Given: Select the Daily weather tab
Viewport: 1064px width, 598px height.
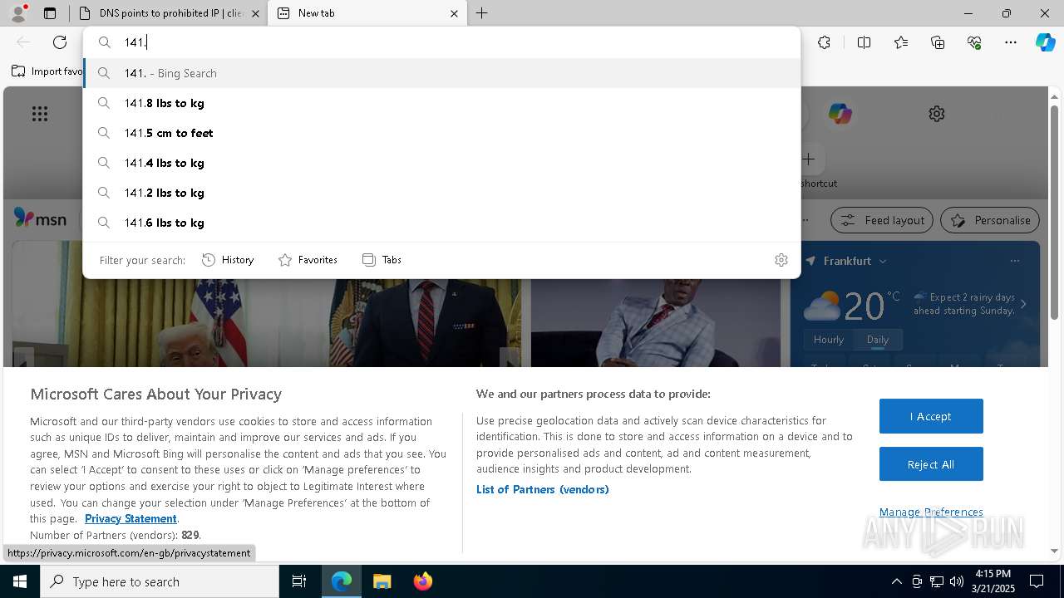Looking at the screenshot, I should click(878, 340).
